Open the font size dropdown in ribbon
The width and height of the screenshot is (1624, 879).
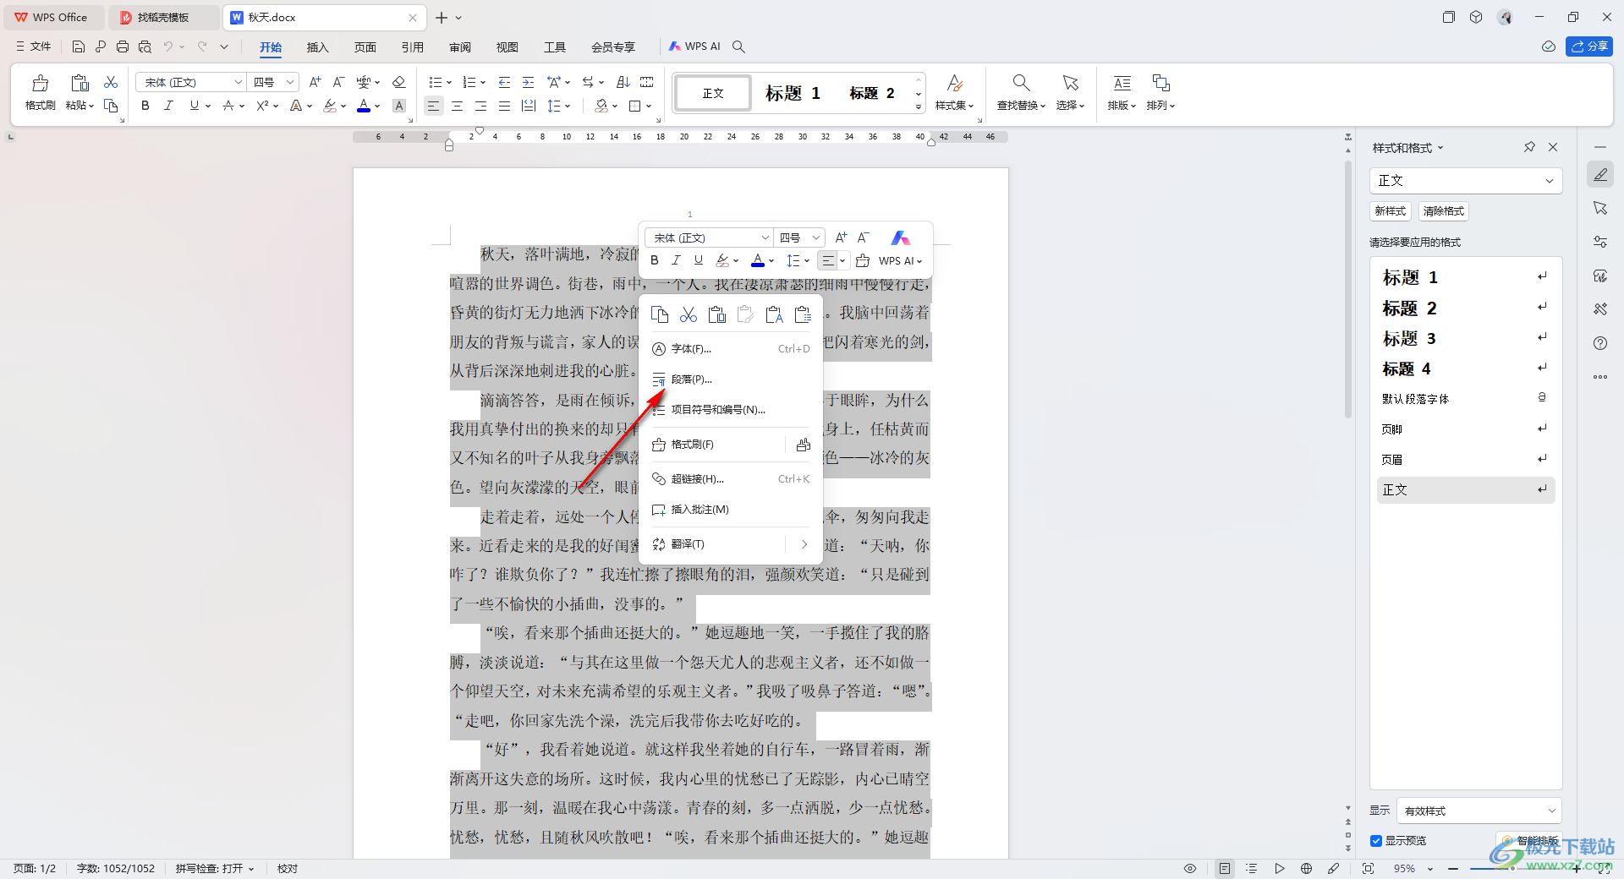click(x=290, y=82)
